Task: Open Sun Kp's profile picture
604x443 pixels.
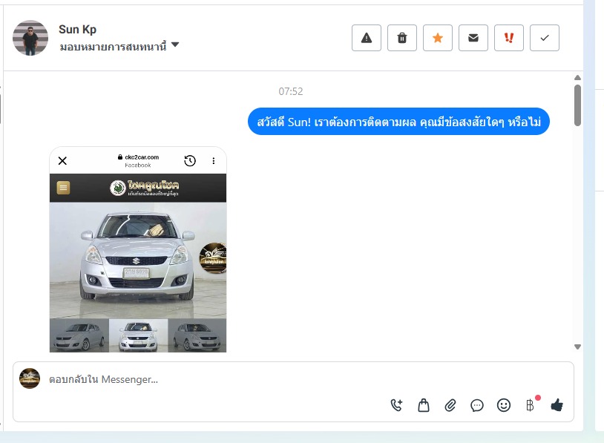Action: (x=30, y=38)
